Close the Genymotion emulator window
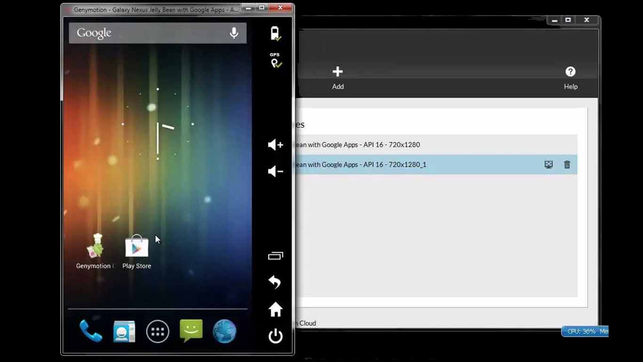643x362 pixels. coord(281,8)
